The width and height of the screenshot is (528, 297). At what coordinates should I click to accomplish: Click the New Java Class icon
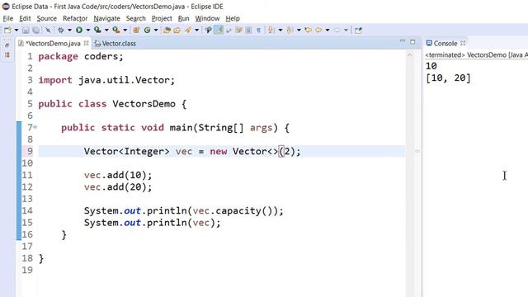pos(147,31)
